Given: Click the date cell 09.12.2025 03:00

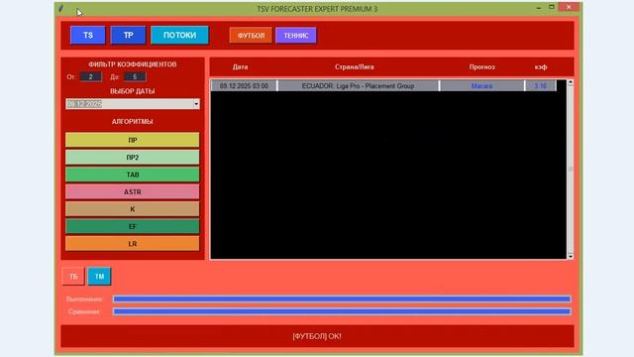Looking at the screenshot, I should pyautogui.click(x=244, y=86).
